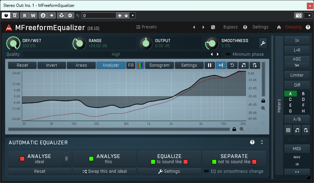Open Automatic Equalizer help icon
Screen dimensions: 314x183
point(252,142)
